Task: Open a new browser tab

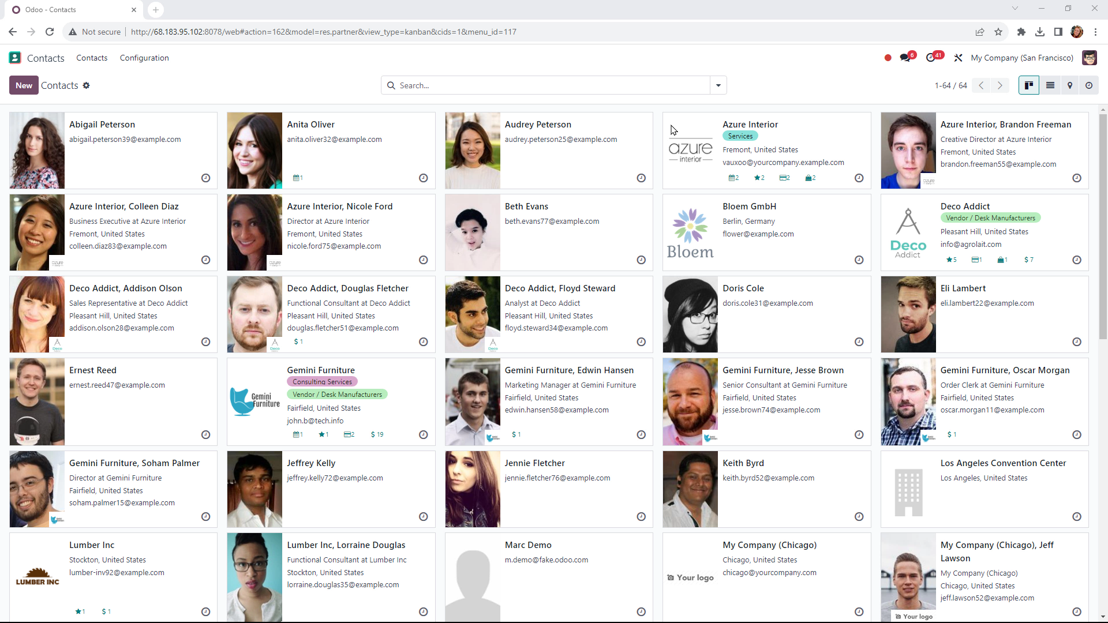Action: 156,10
